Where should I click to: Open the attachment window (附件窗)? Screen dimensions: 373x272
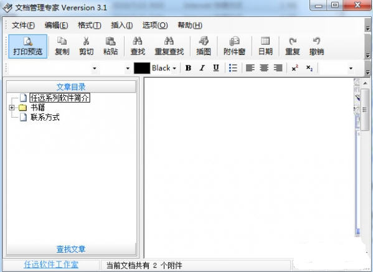pos(234,46)
